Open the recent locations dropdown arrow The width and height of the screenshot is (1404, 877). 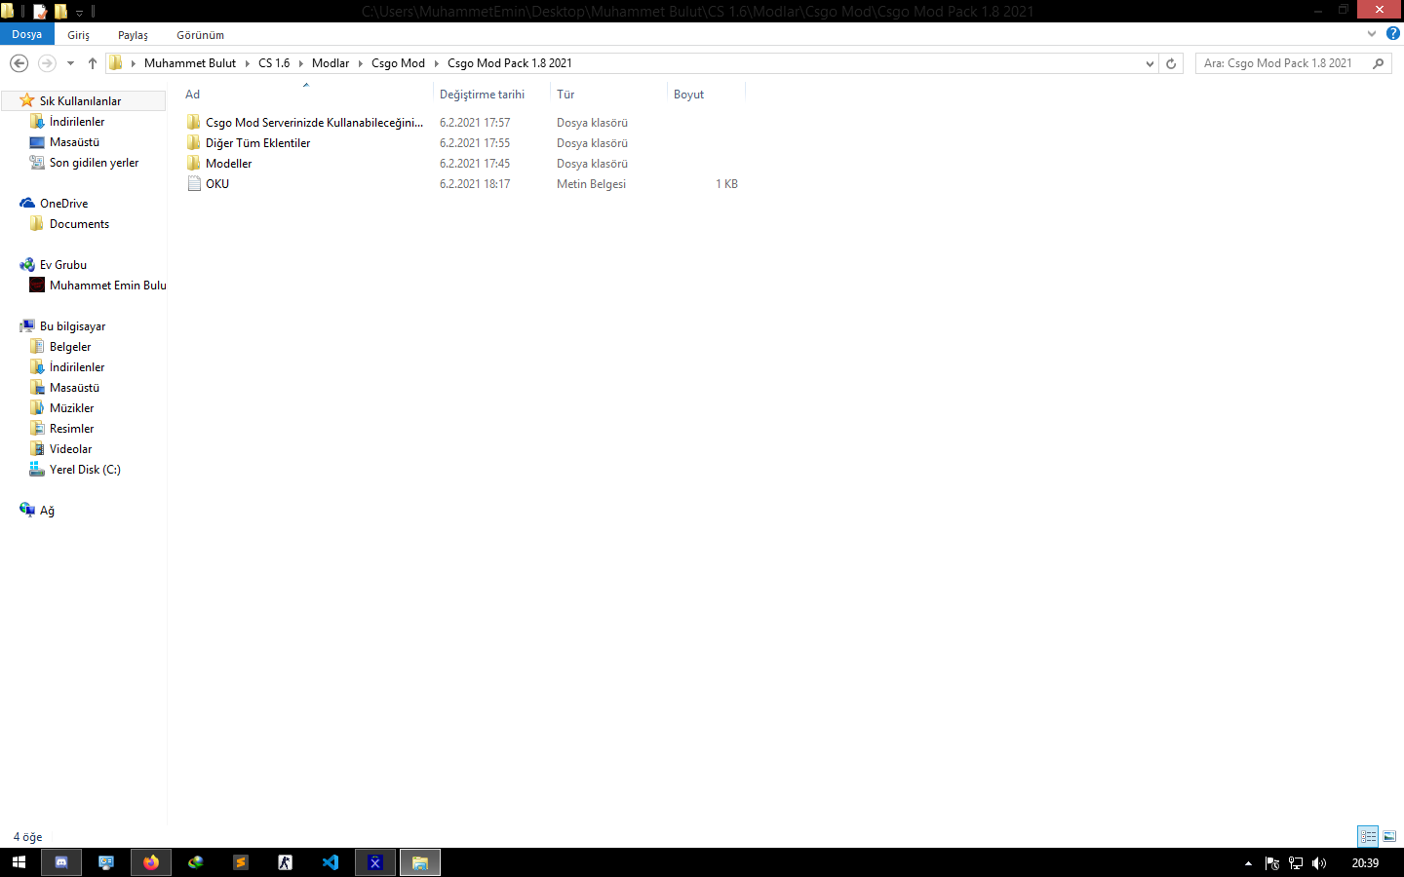click(70, 63)
